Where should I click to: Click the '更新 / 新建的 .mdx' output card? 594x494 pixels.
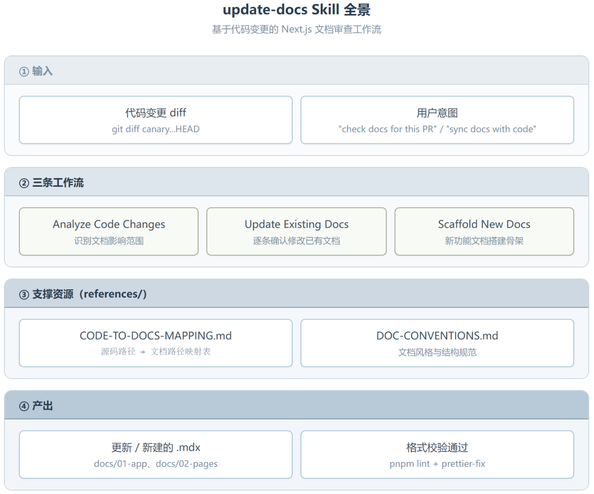point(156,454)
